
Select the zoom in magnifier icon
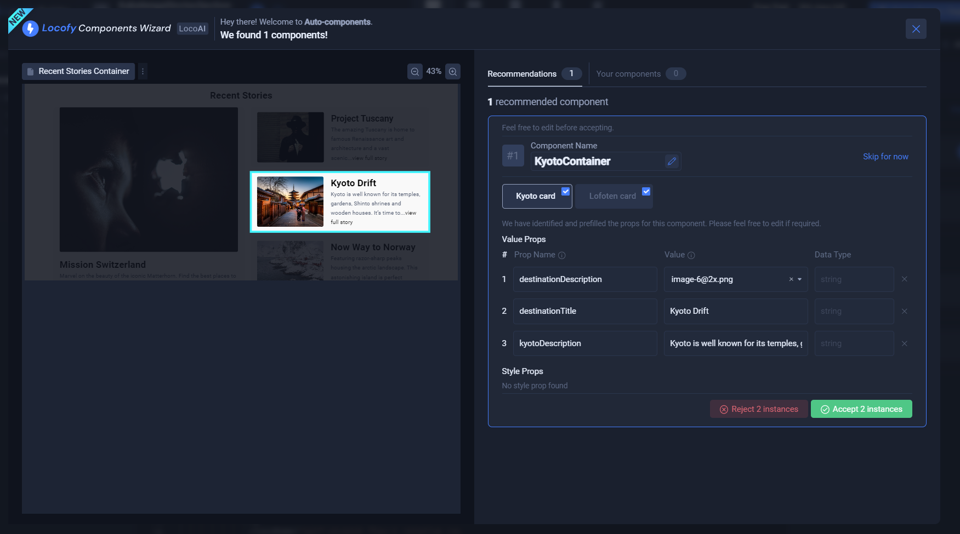point(452,71)
